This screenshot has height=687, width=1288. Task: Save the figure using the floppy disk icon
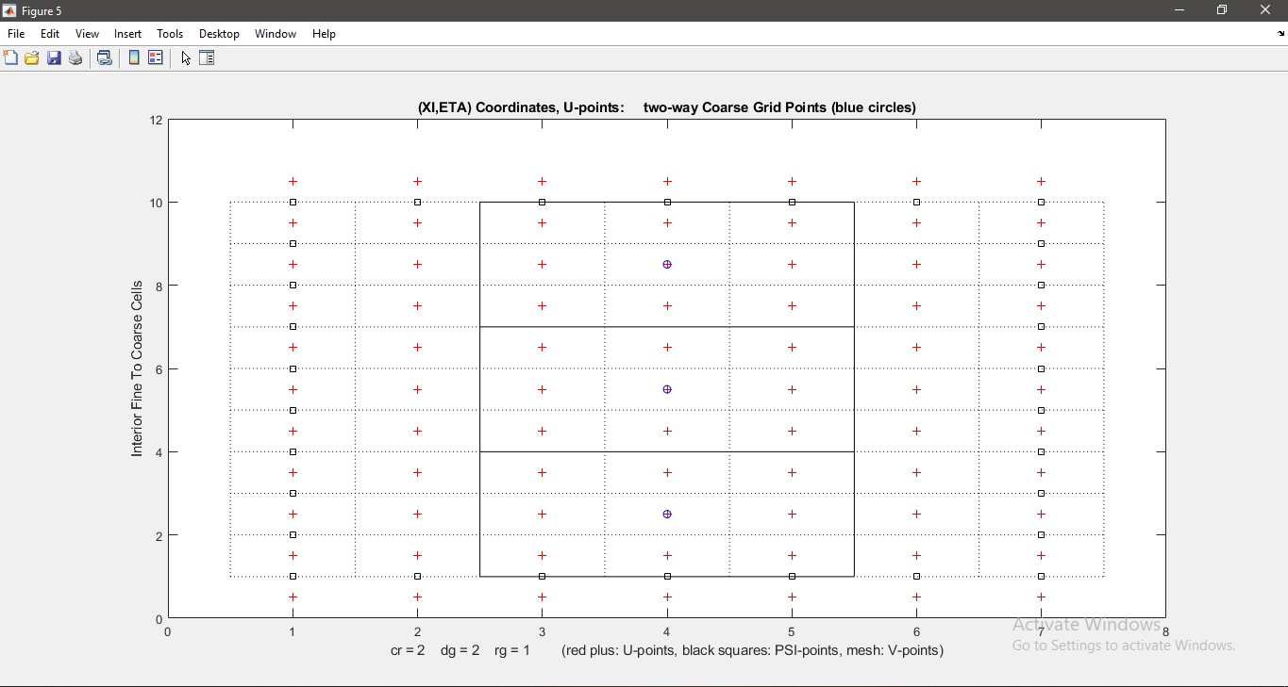[54, 58]
